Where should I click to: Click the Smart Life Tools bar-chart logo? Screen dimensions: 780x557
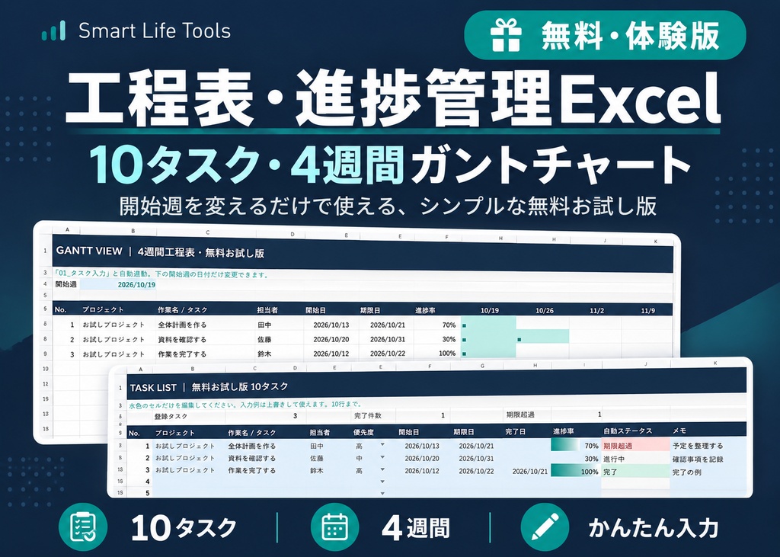click(54, 30)
